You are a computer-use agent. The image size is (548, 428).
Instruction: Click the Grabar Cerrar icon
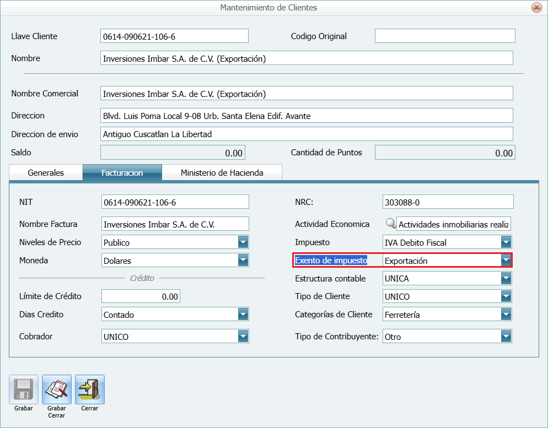pyautogui.click(x=57, y=389)
